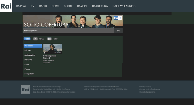
Task: Open the TV navigation link
Action: point(33,6)
